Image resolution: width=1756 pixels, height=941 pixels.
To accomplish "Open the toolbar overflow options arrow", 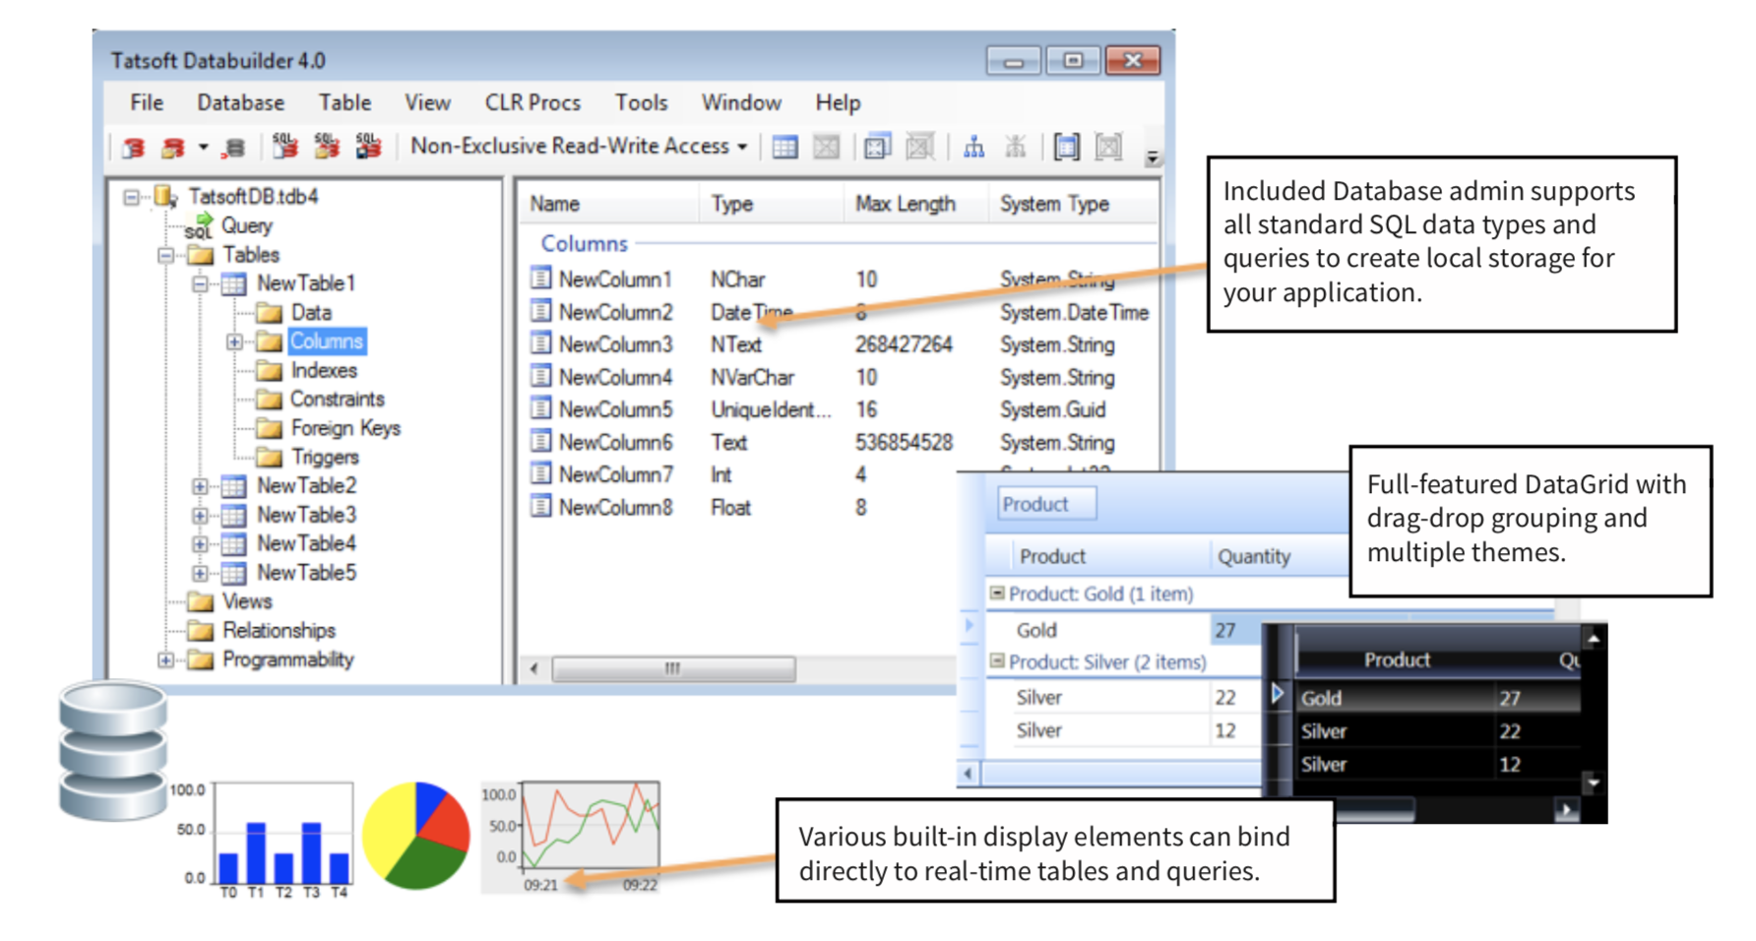I will point(1152,157).
